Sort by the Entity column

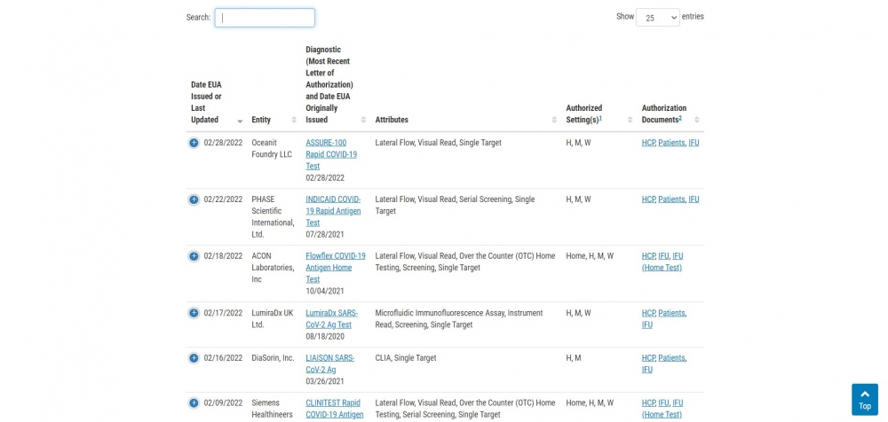pos(293,120)
